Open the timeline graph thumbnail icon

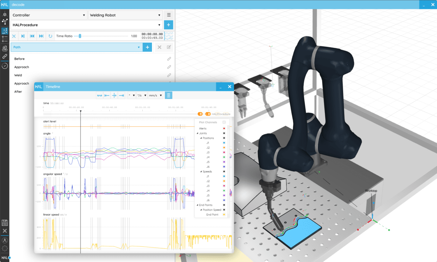point(169,36)
